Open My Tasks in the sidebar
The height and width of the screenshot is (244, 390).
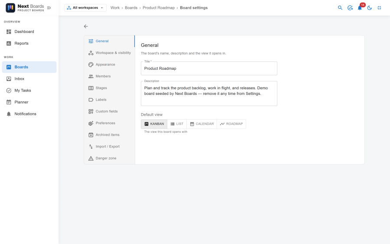tap(29, 90)
